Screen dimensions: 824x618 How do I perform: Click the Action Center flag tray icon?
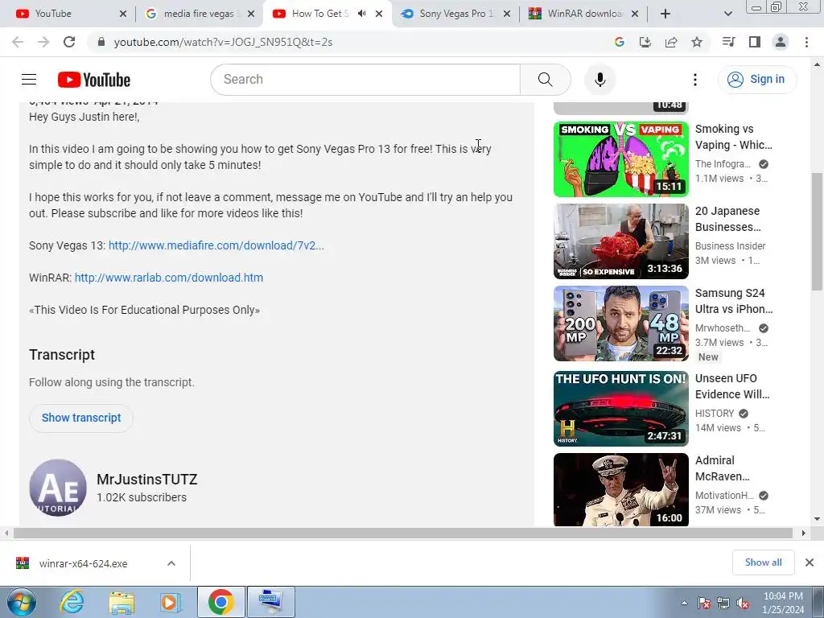pos(704,604)
